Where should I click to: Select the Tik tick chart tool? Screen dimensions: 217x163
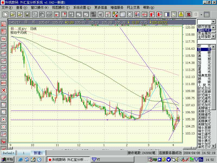coord(4,39)
